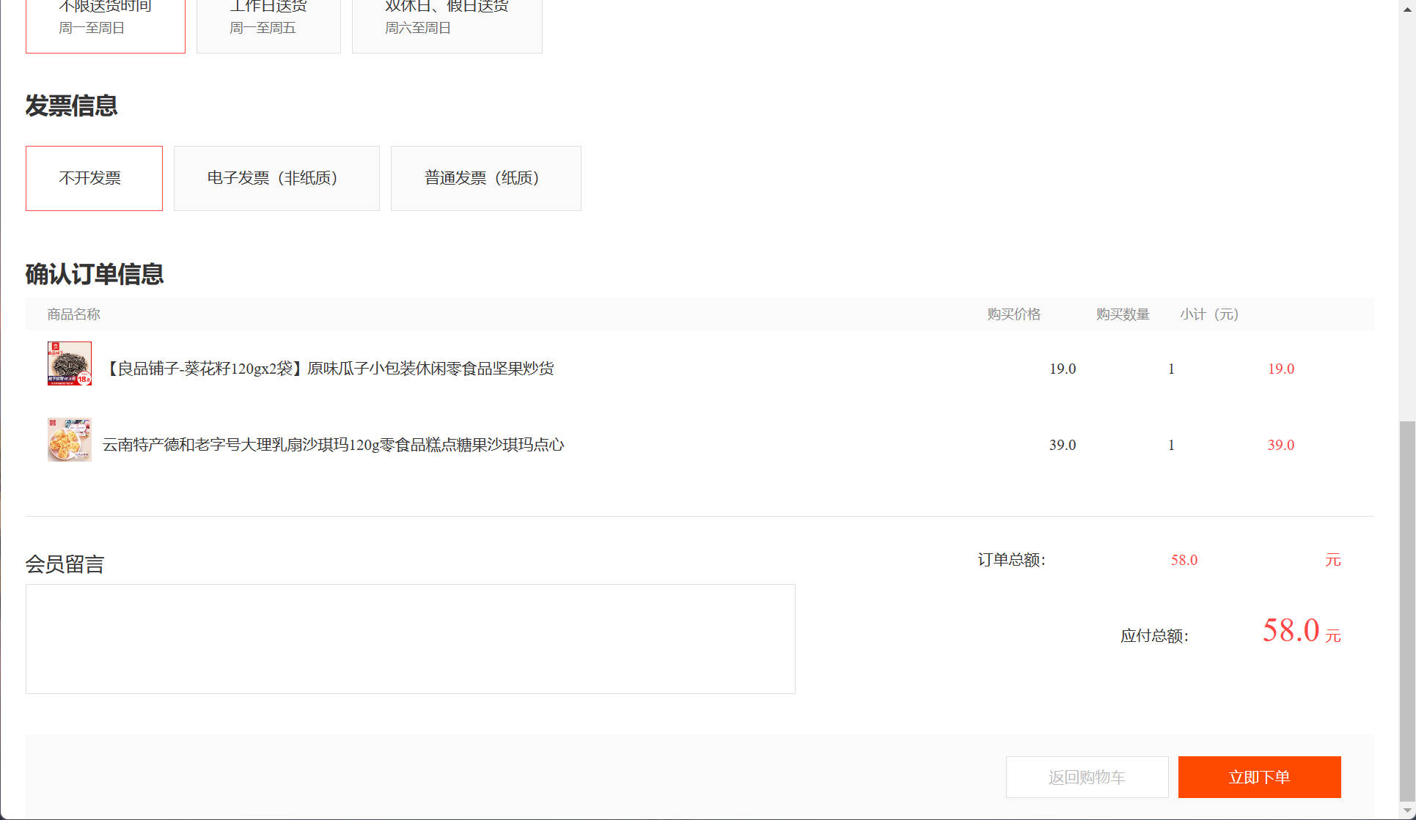Click the 会员留言 message input box
Viewport: 1416px width, 820px height.
(x=410, y=638)
